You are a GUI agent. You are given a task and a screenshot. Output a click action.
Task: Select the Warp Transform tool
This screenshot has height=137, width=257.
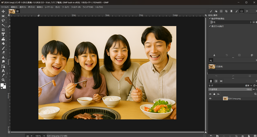coord(3,39)
